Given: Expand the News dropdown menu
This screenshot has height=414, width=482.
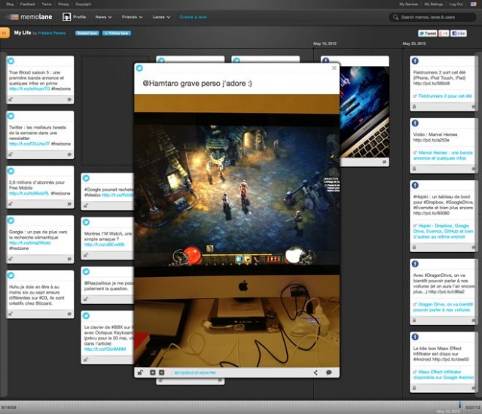Looking at the screenshot, I should pyautogui.click(x=103, y=17).
